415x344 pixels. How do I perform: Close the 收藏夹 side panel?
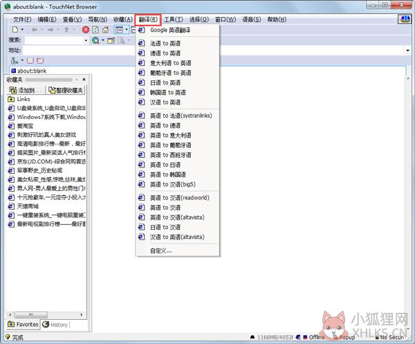[x=84, y=80]
